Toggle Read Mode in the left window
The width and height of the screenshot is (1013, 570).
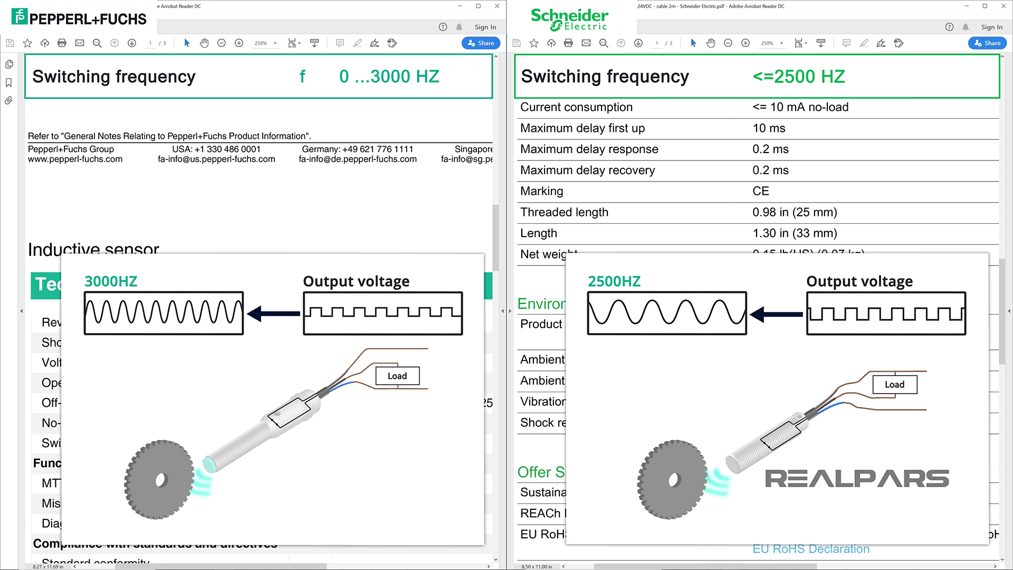pyautogui.click(x=314, y=43)
